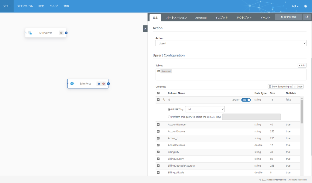Open the ヘルプ menu

pyautogui.click(x=54, y=6)
